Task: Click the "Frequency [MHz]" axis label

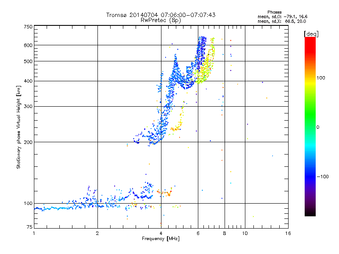Action: pyautogui.click(x=161, y=239)
